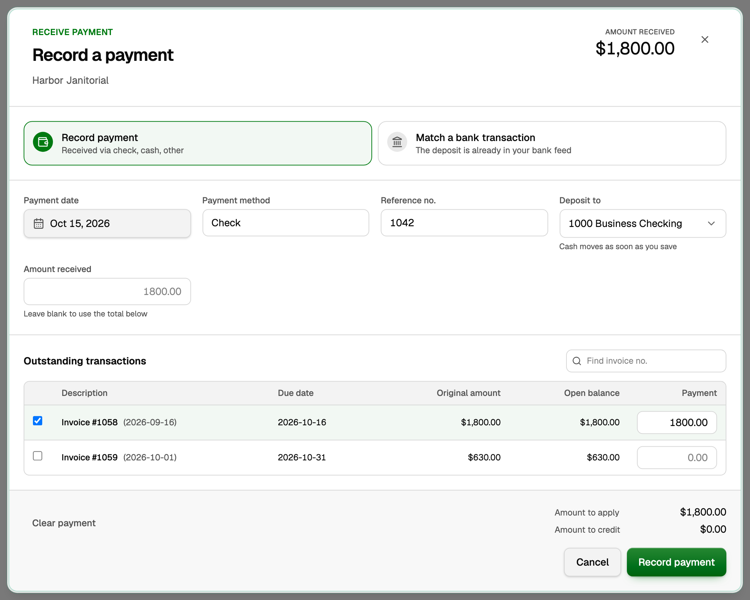The width and height of the screenshot is (750, 600).
Task: Click the Cancel button
Action: 593,562
